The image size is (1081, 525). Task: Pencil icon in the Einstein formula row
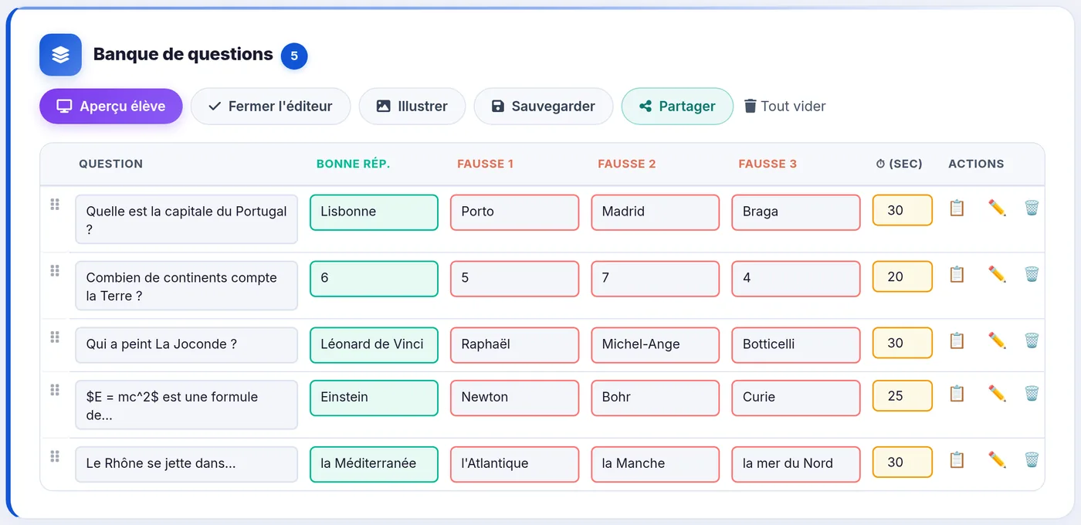997,394
